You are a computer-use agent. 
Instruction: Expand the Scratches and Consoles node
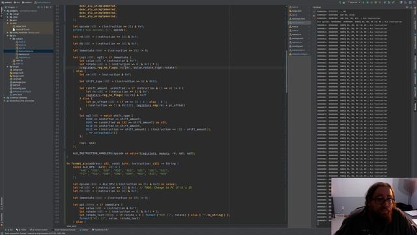[x=5, y=101]
